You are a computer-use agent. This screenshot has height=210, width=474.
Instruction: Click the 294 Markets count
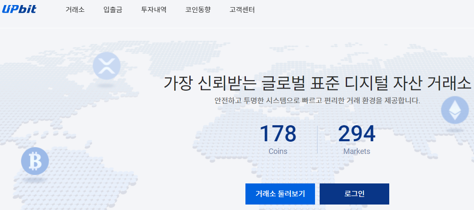(357, 134)
